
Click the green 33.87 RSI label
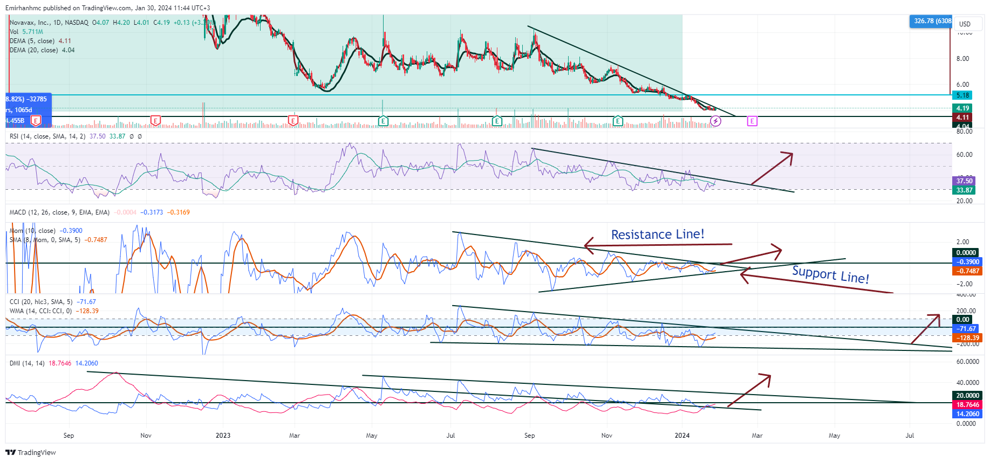tap(964, 190)
